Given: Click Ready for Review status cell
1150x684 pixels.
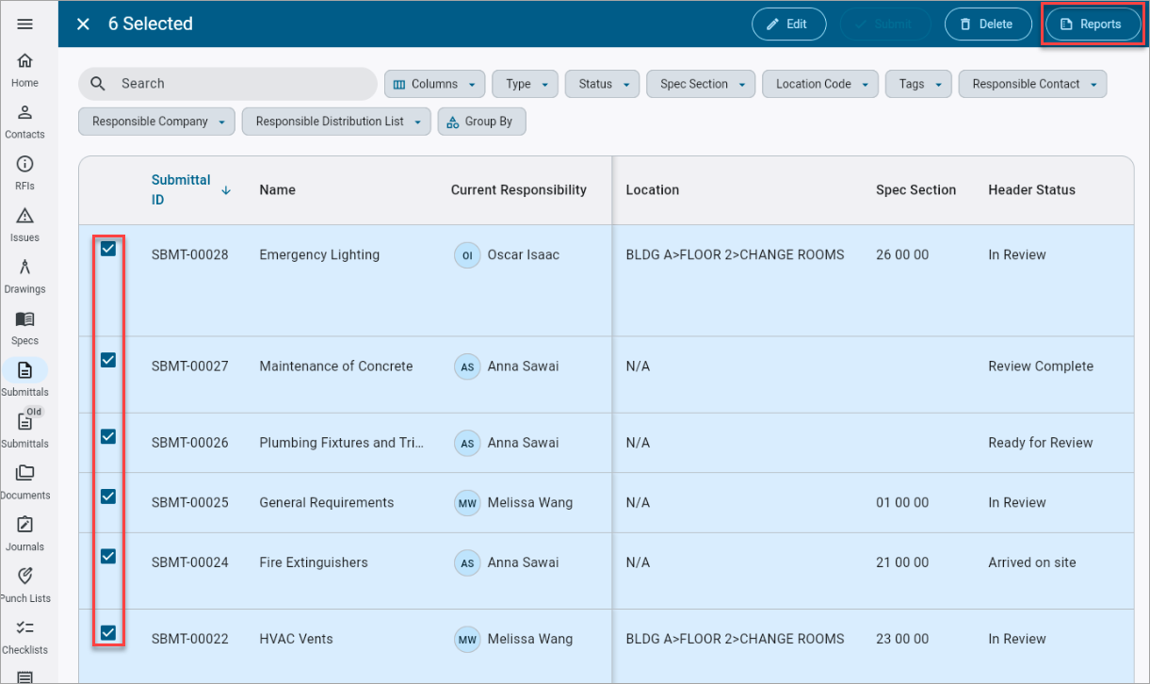Looking at the screenshot, I should click(x=1041, y=443).
